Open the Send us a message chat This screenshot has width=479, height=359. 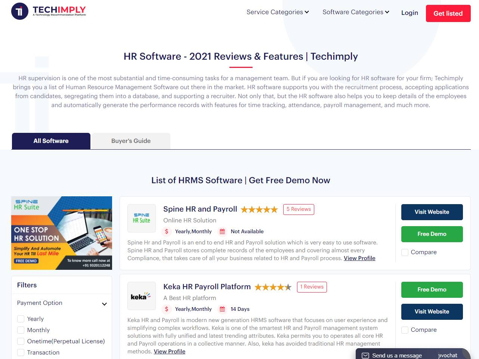point(397,355)
